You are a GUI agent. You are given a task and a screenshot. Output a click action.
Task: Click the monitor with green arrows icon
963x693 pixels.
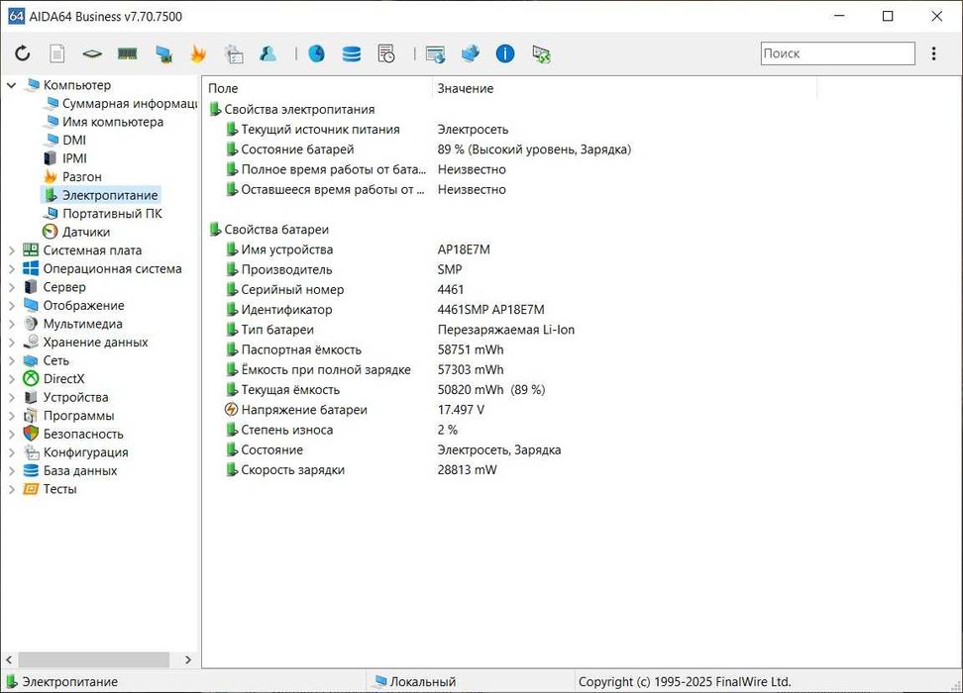coord(541,54)
